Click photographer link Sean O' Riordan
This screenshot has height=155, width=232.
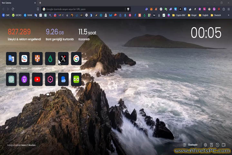[x=28, y=145]
